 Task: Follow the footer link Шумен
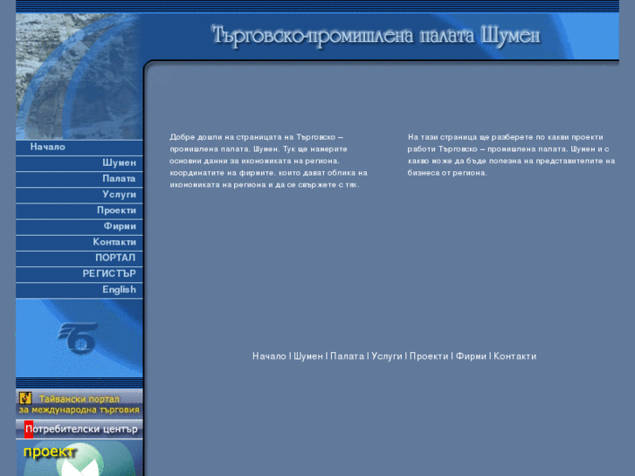click(308, 356)
